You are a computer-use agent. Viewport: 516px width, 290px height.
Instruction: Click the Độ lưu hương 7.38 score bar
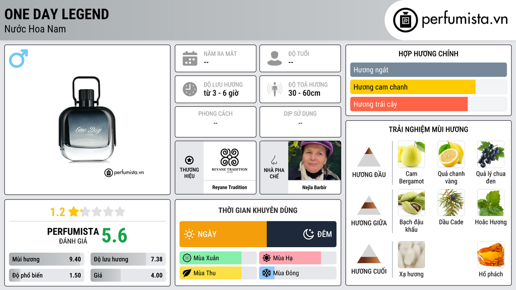(x=128, y=259)
